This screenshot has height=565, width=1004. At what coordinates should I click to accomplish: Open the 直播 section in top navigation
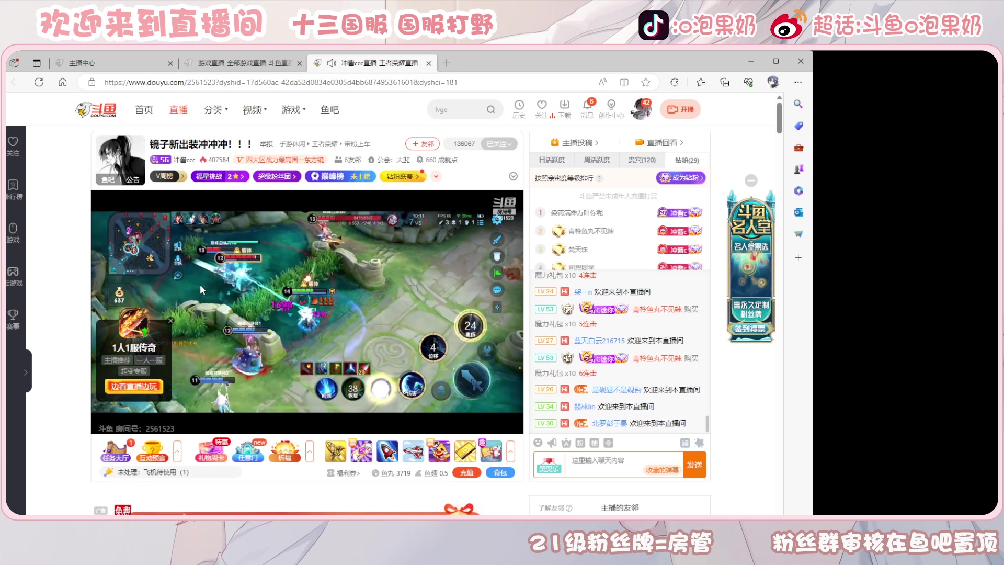pos(178,109)
